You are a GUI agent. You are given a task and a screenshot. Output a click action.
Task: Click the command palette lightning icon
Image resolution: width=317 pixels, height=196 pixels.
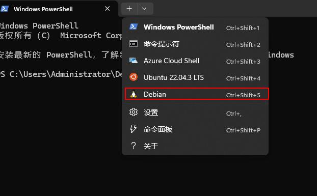134,129
